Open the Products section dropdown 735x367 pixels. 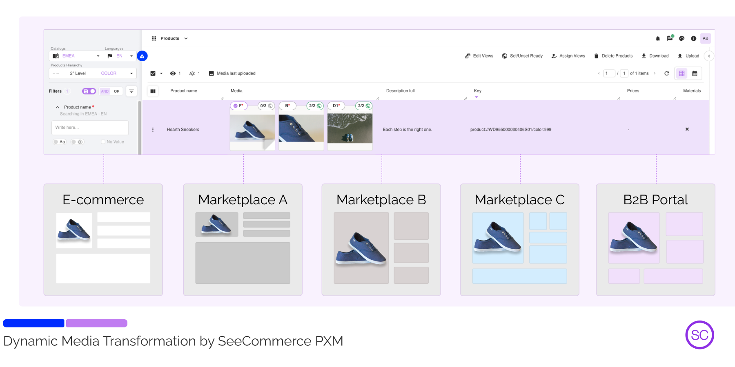[x=186, y=39]
